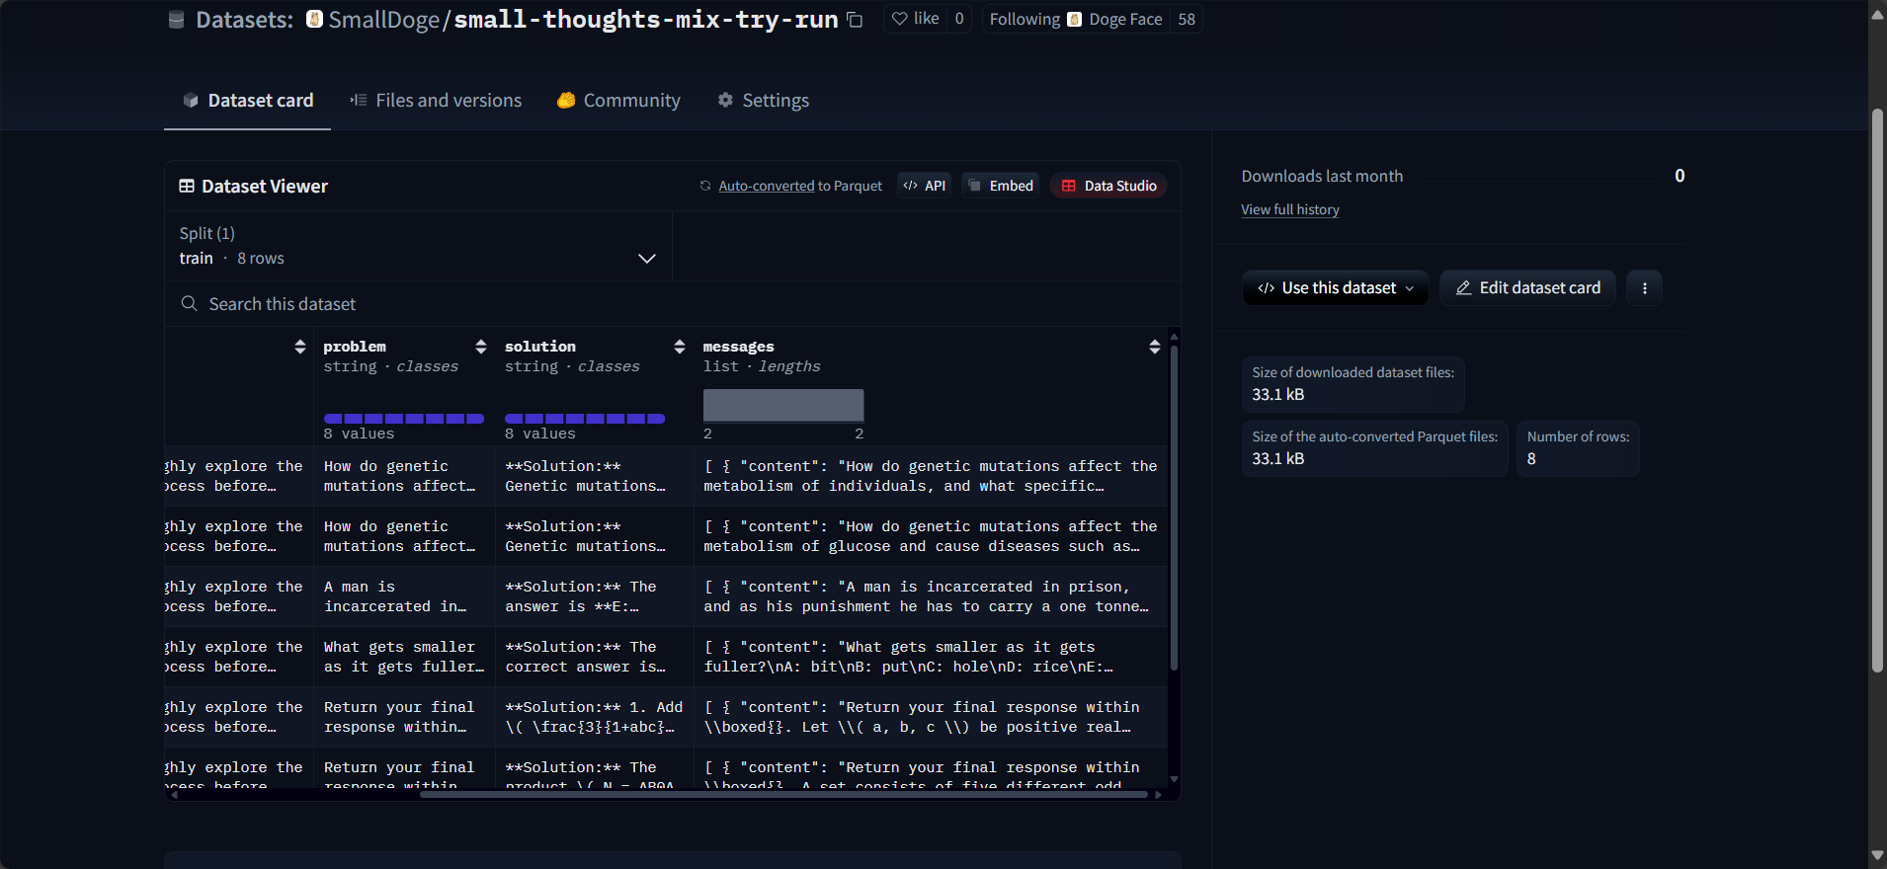Viewport: 1887px width, 869px height.
Task: Sort the cut-off first column arrows
Action: 300,347
